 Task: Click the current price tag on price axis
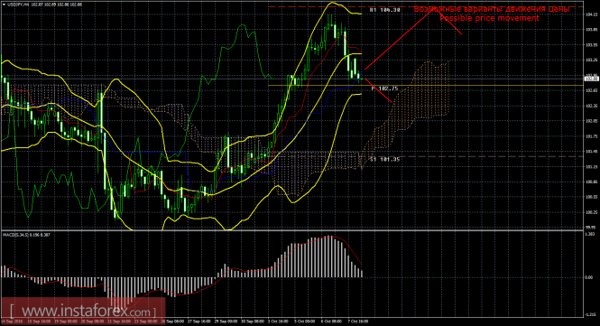591,79
